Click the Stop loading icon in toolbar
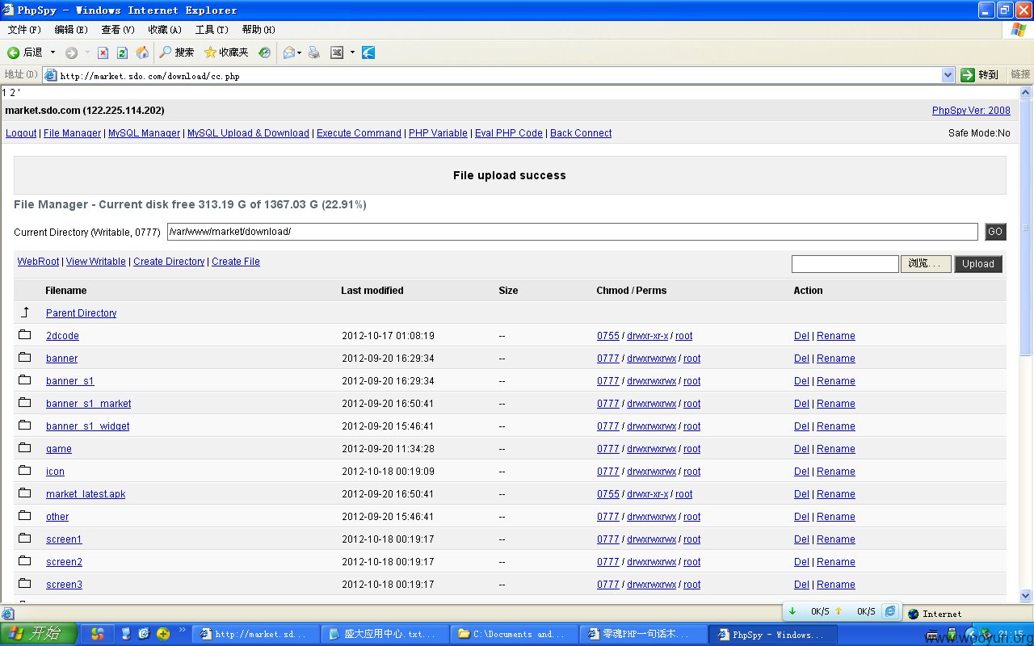Screen dimensions: 1034x646 coord(103,52)
